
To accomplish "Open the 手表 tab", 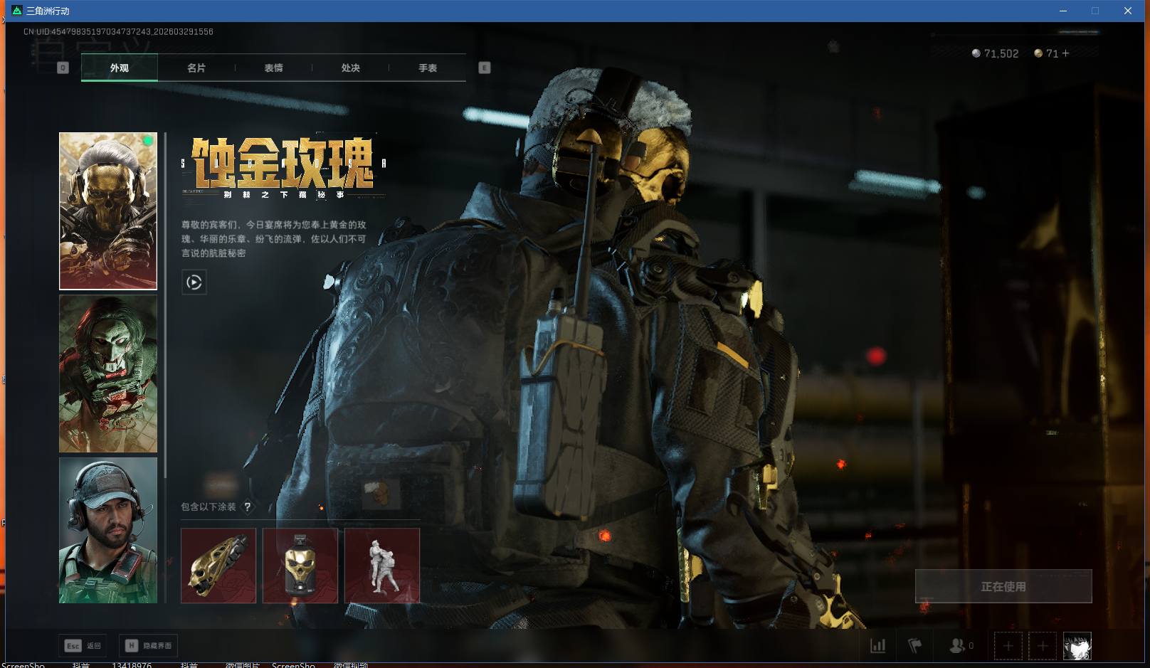I will coord(428,68).
